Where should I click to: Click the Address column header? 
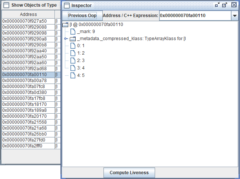(28, 14)
